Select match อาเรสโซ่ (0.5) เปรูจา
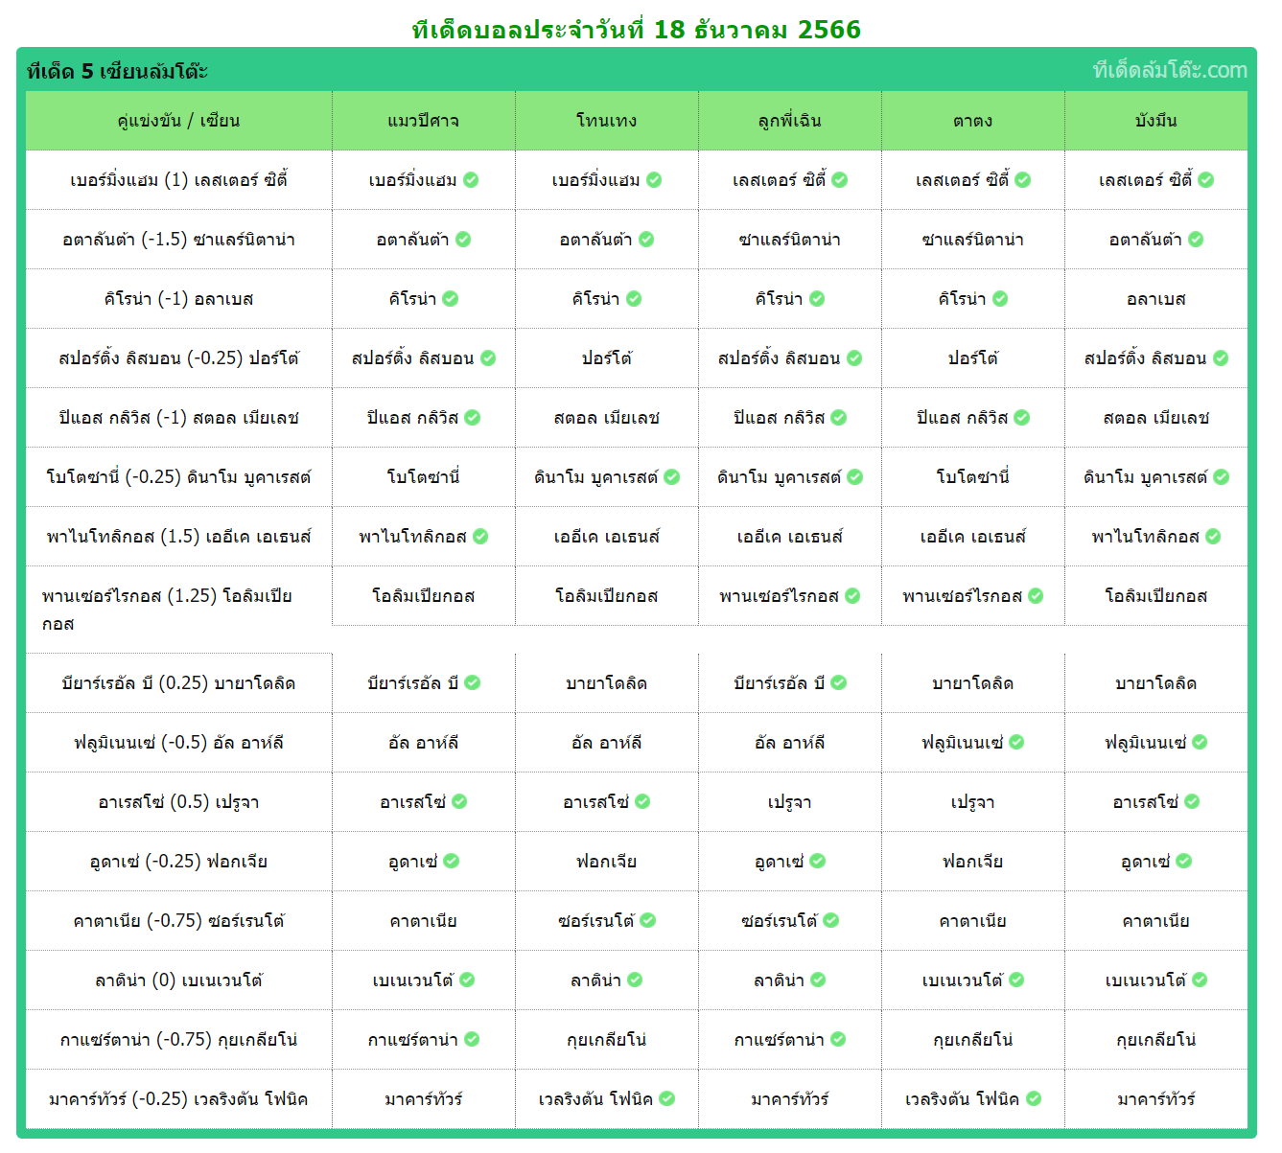The width and height of the screenshot is (1282, 1153). tap(178, 802)
